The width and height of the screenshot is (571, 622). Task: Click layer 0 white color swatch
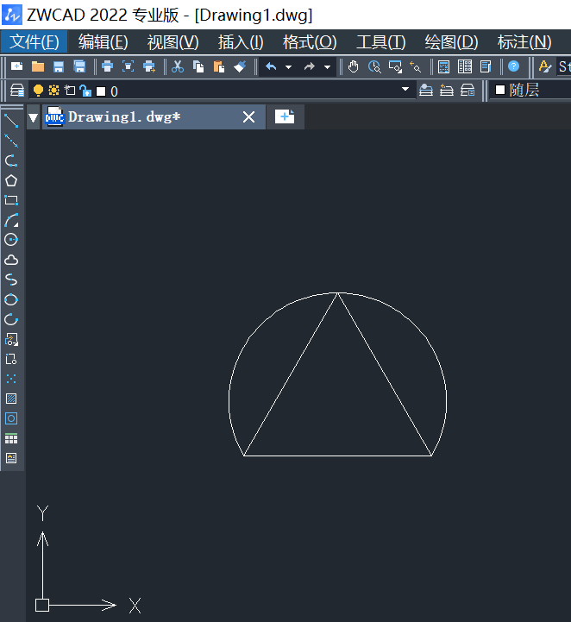(101, 91)
